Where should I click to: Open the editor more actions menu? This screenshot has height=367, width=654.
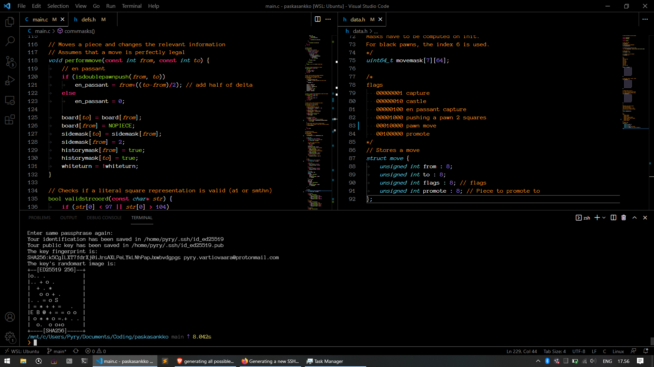click(328, 19)
